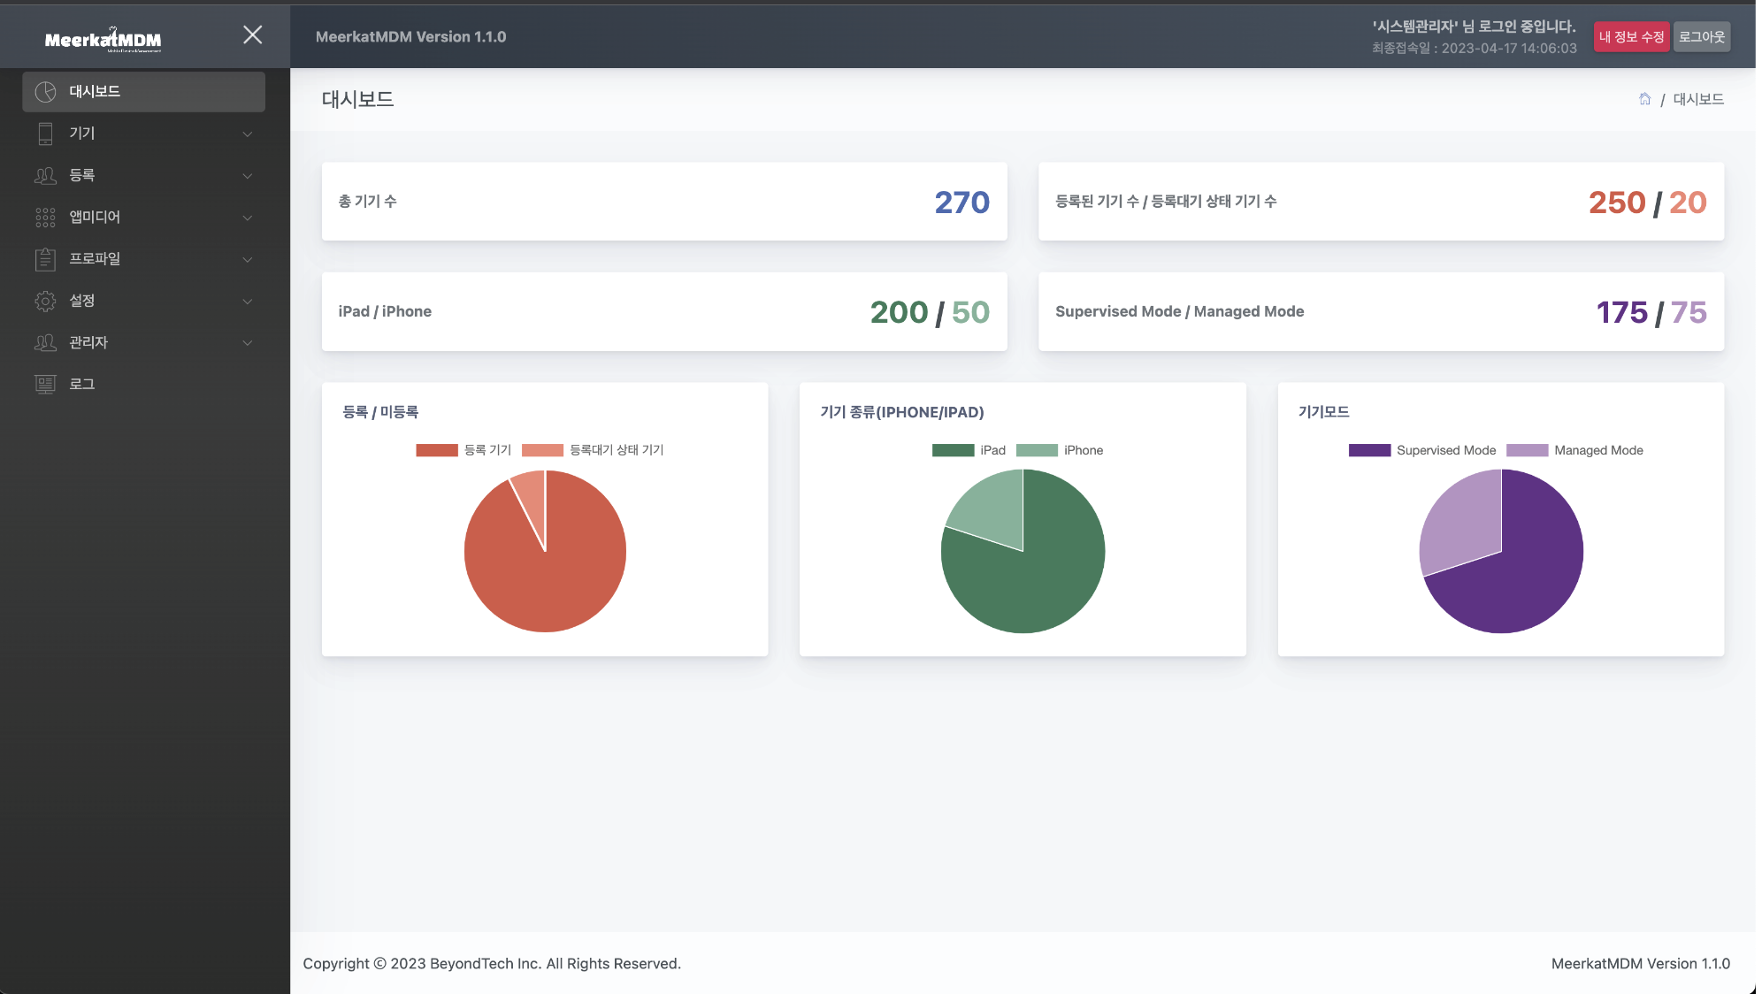Viewport: 1762px width, 994px height.
Task: Expand the 기기 menu chevron
Action: pyautogui.click(x=248, y=134)
